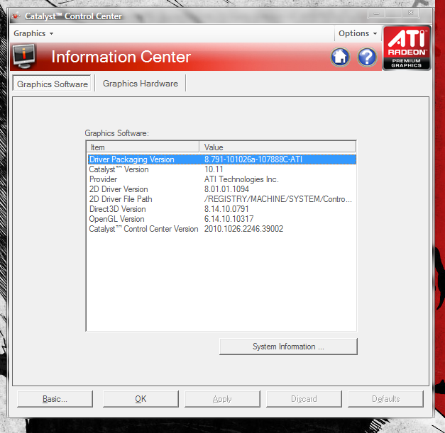445x433 pixels.
Task: Click the value 6.14.10.10317
Action: (x=229, y=219)
